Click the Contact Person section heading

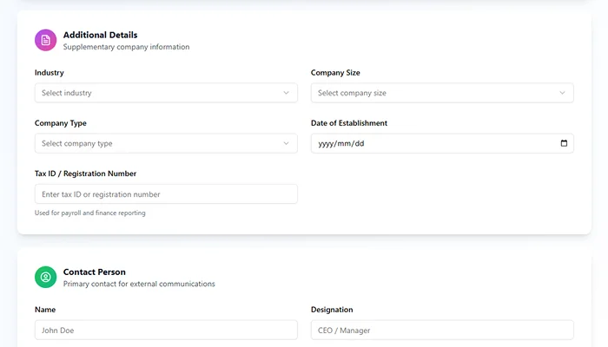(94, 272)
